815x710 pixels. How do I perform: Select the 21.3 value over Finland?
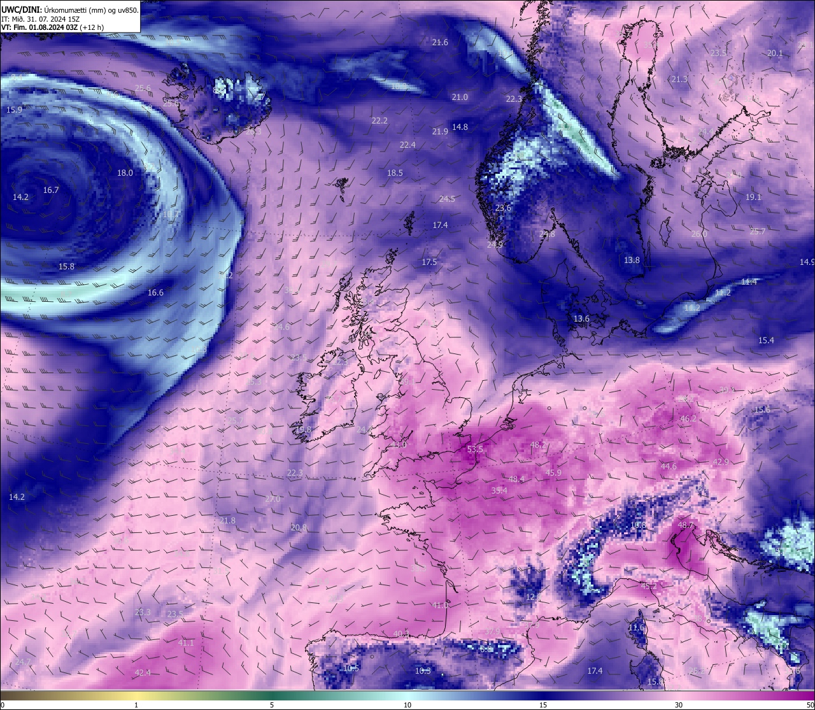(679, 80)
